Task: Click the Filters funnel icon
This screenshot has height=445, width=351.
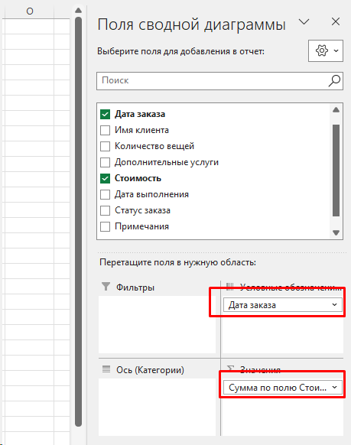Action: pos(106,287)
